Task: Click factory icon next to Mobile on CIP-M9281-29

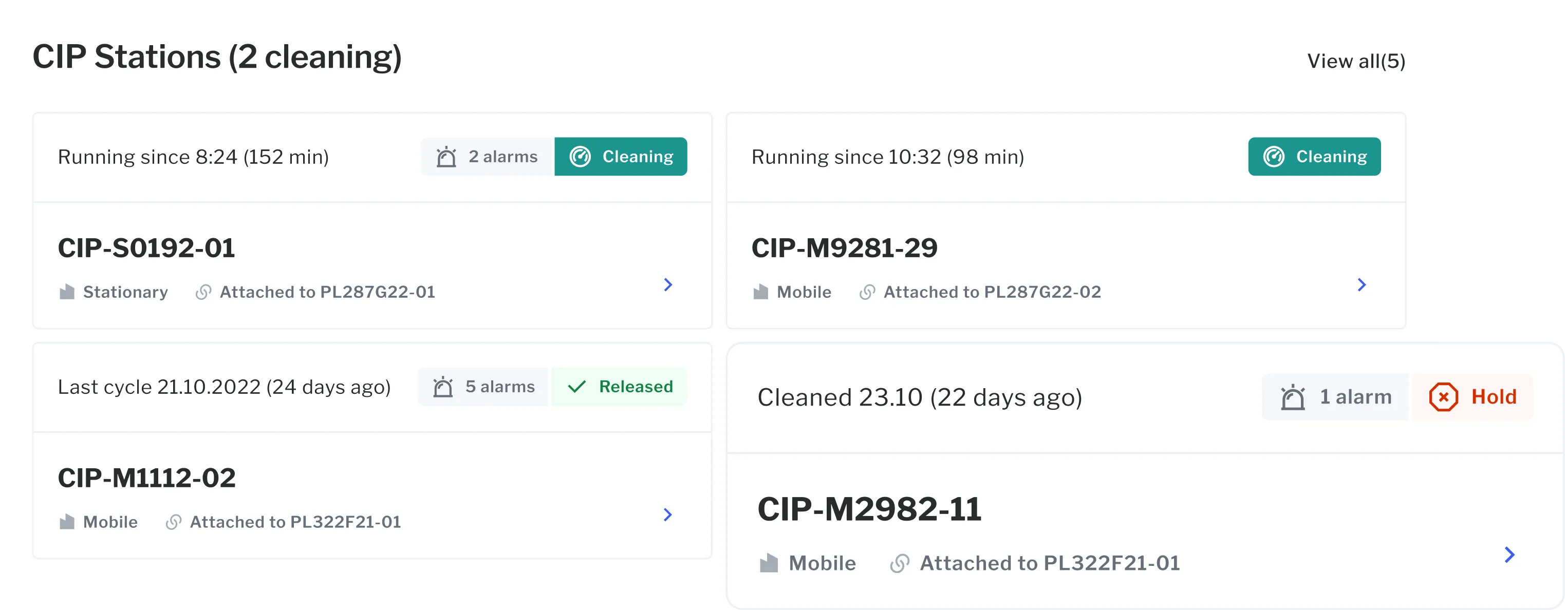Action: [760, 292]
